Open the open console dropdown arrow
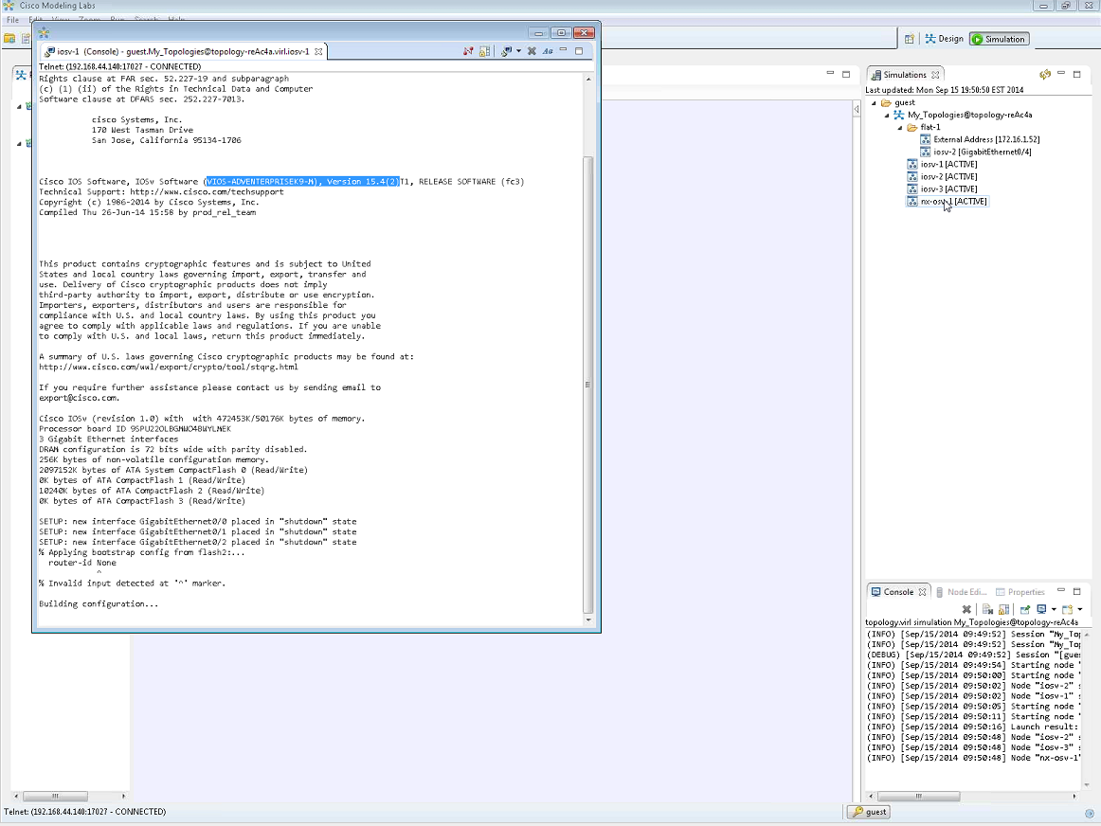Viewport: 1101px width, 826px height. (x=1080, y=609)
